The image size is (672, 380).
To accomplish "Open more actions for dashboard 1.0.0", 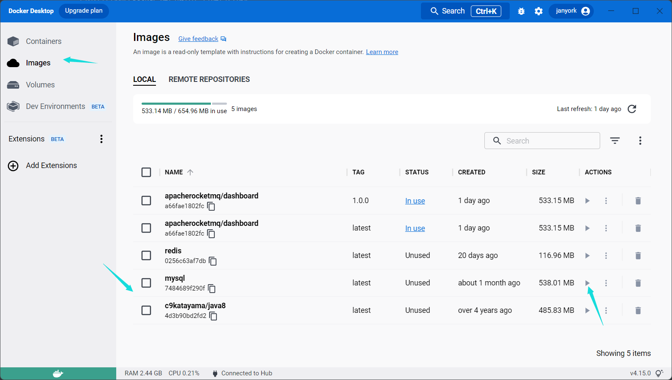I will (x=606, y=201).
